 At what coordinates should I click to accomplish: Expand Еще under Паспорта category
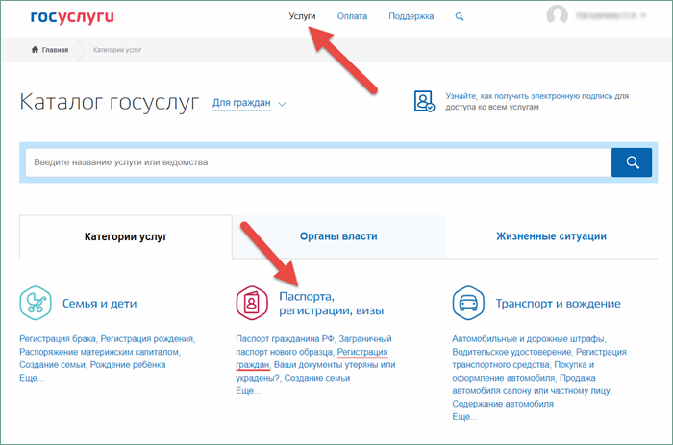pos(248,391)
